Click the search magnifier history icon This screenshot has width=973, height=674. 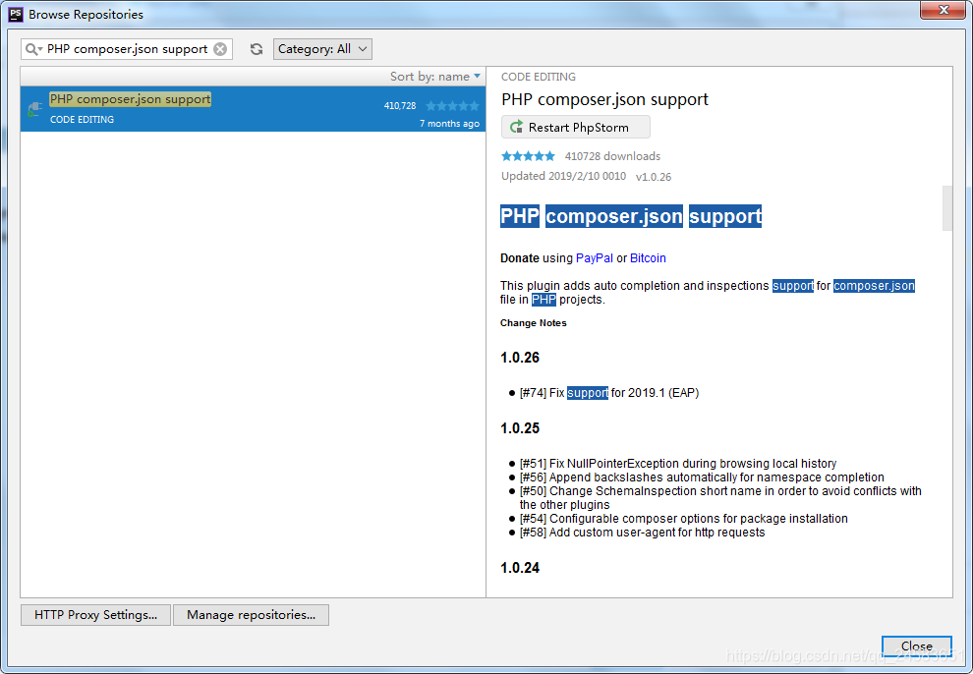click(32, 49)
